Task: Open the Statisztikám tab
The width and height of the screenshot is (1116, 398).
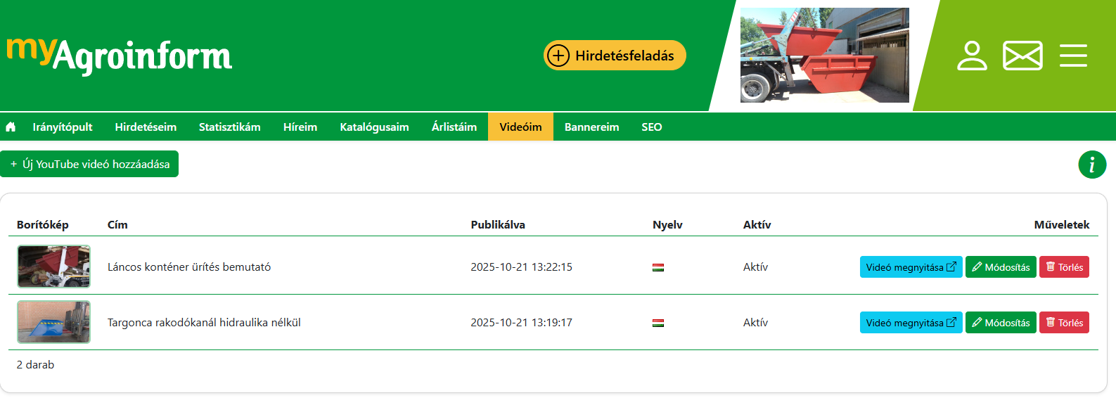Action: [x=230, y=127]
